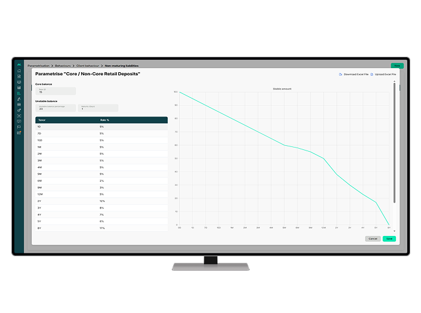Select rate cell in 12M row
This screenshot has height=313, width=421.
(x=102, y=194)
